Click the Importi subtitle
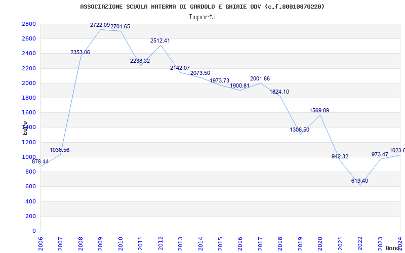 coord(202,17)
